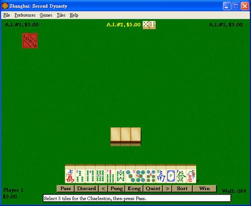This screenshot has height=206, width=251.
Task: Select the 3 Dots tile
Action: pos(131,174)
